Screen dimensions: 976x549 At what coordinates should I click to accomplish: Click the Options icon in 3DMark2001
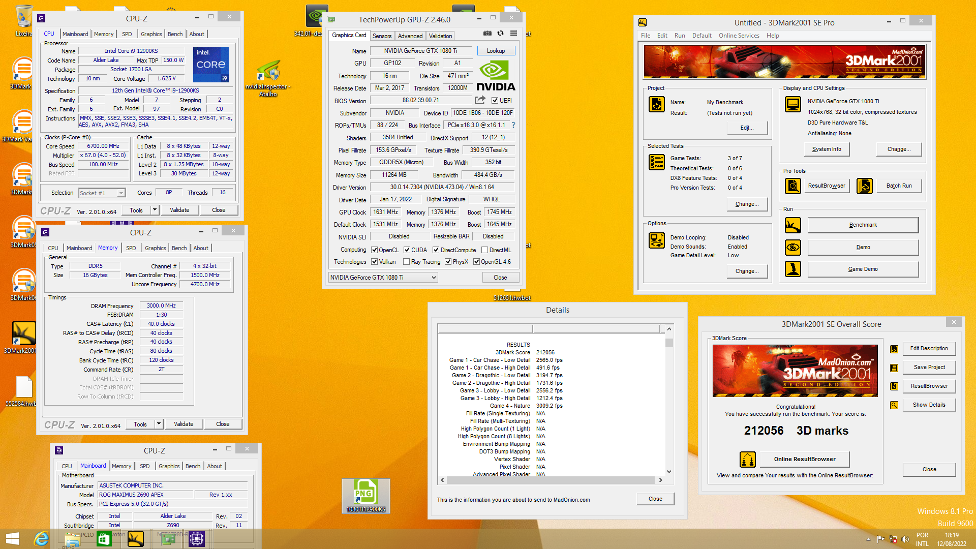657,240
